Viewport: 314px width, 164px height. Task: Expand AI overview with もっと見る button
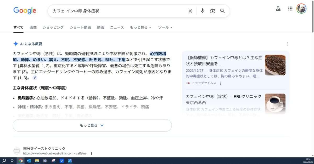92,125
